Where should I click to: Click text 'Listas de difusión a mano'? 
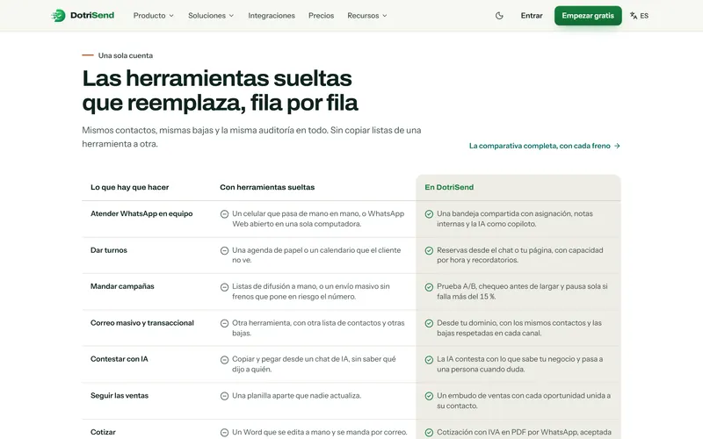(x=311, y=291)
